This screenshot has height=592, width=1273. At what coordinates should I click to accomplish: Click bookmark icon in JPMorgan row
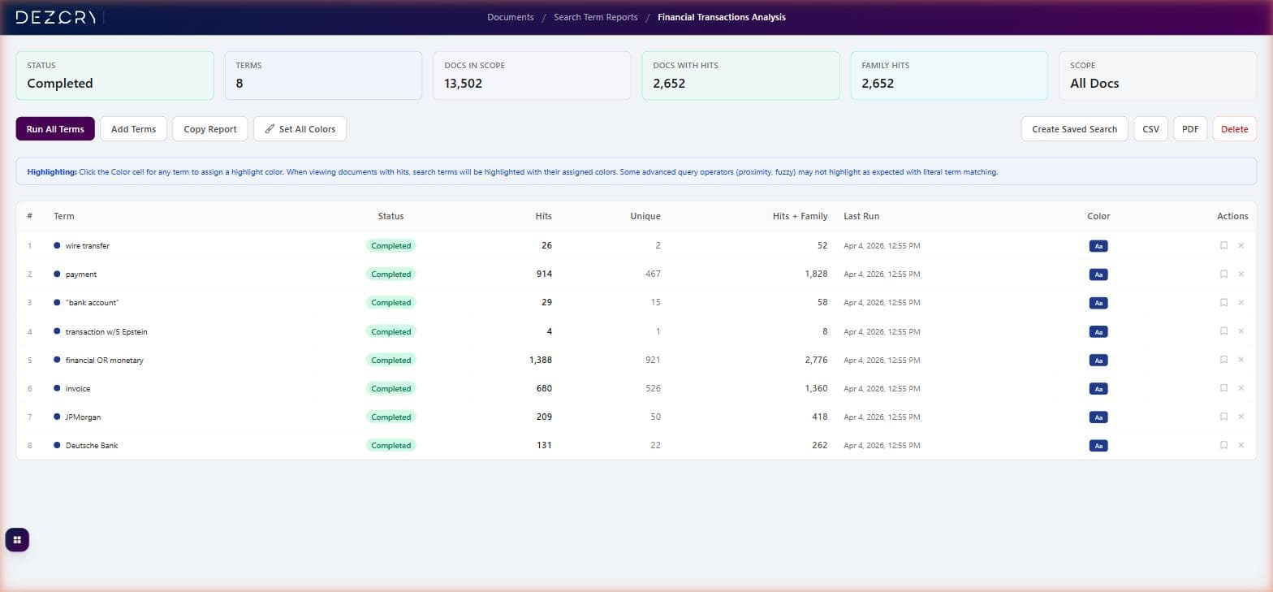click(x=1223, y=417)
